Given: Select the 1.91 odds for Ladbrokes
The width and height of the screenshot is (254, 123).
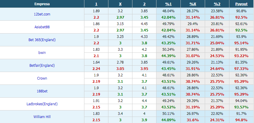Looking at the screenshot, I should 96,101.
